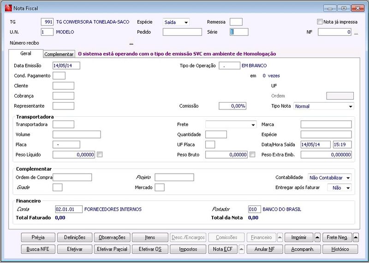Click the Comissão percentage field
The width and height of the screenshot is (369, 263).
(x=232, y=106)
